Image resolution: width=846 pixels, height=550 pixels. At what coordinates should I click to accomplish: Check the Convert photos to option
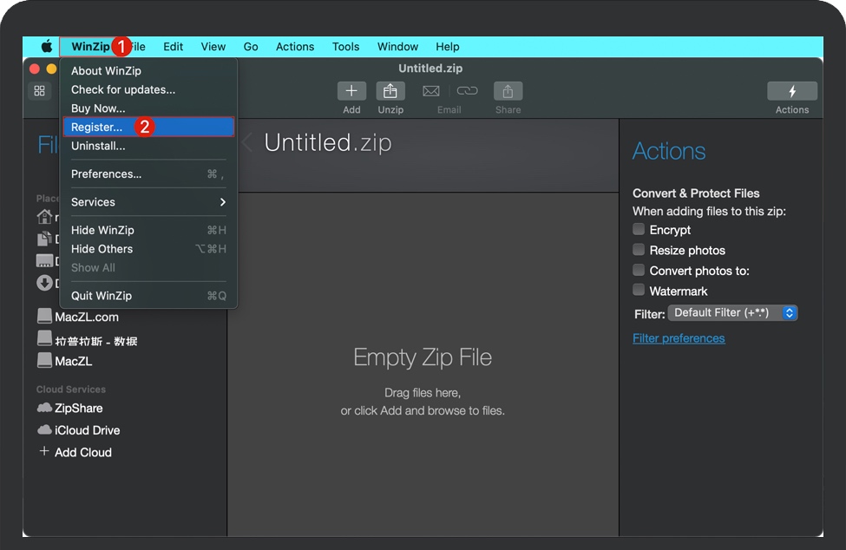click(639, 271)
